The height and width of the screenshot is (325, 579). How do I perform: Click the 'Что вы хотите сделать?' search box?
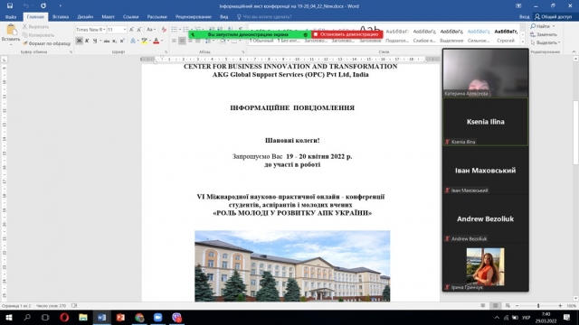tap(264, 16)
